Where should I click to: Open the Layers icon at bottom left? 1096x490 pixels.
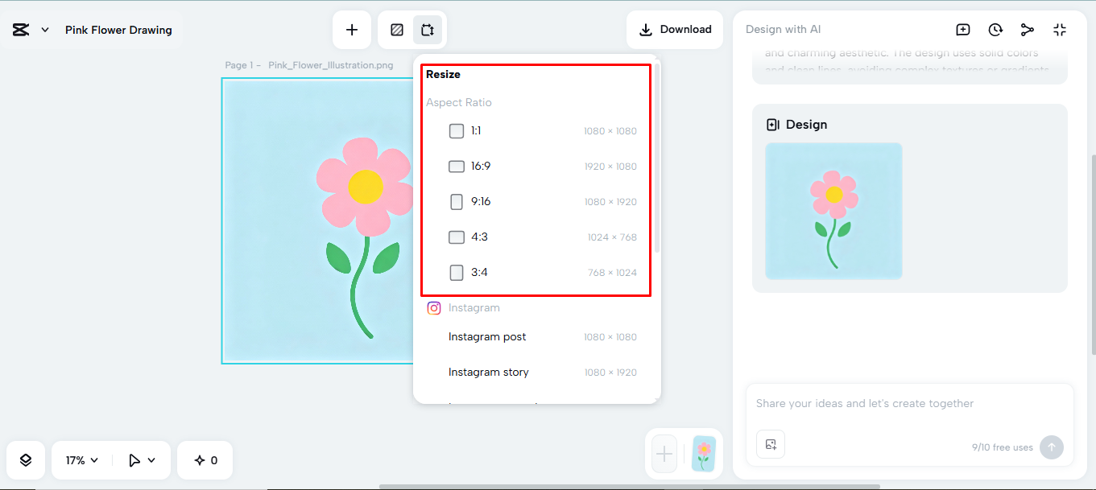(x=25, y=459)
